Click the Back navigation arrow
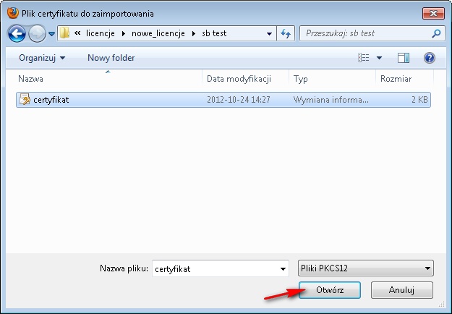Screen dimensions: 452x314 17,33
